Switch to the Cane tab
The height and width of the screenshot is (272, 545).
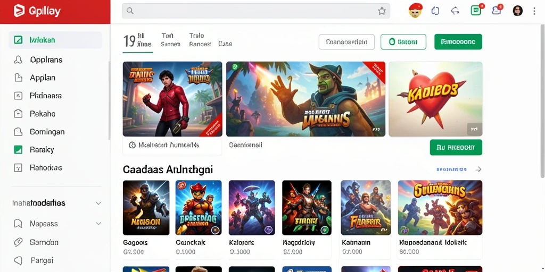225,44
